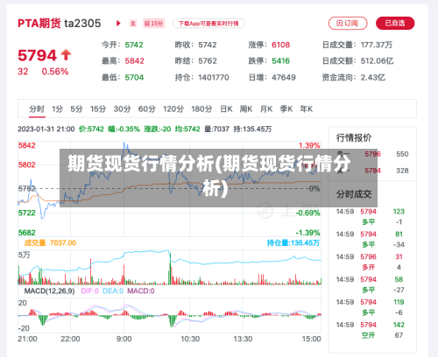Image resolution: width=438 pixels, height=357 pixels.
Task: Click the current price 5794
Action: 37,55
